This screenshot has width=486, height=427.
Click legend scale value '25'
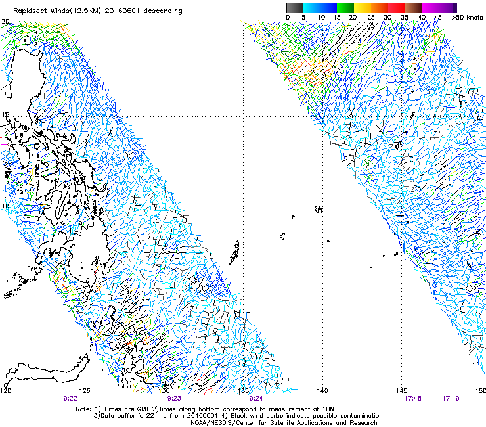point(371,17)
